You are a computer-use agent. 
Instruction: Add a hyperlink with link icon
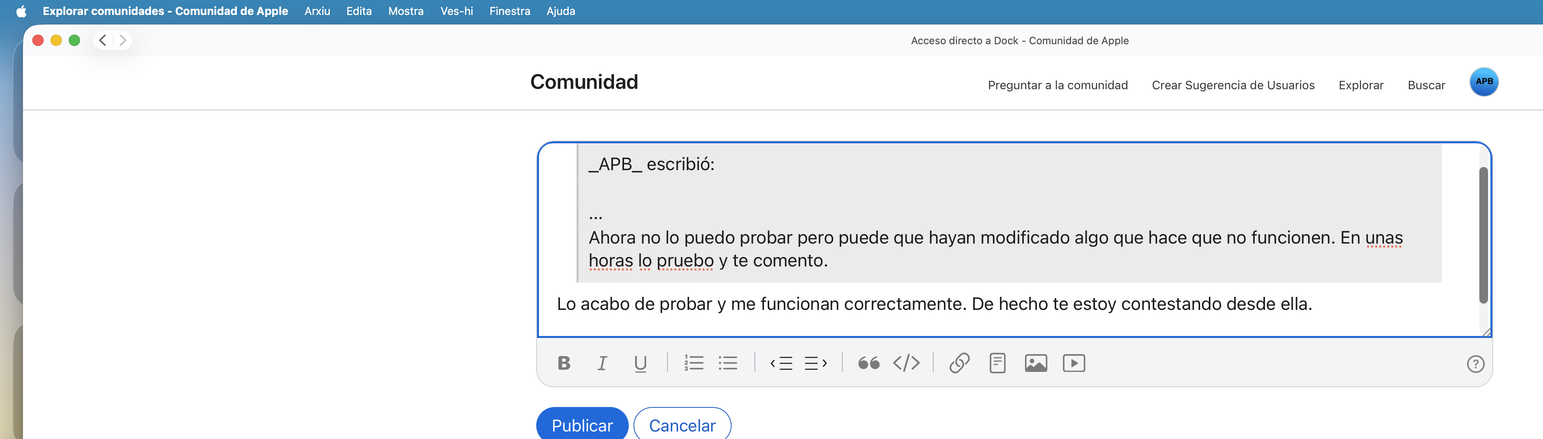(x=959, y=363)
